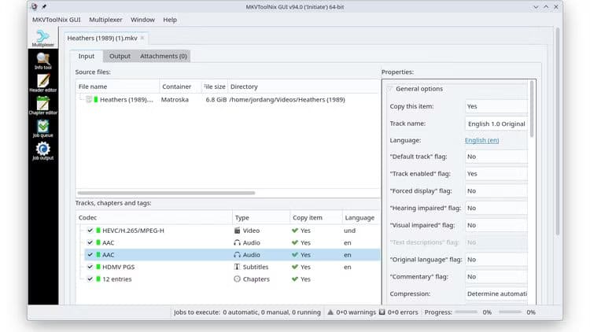
Task: Toggle checkbox for the highlighted AAC track
Action: click(x=90, y=255)
